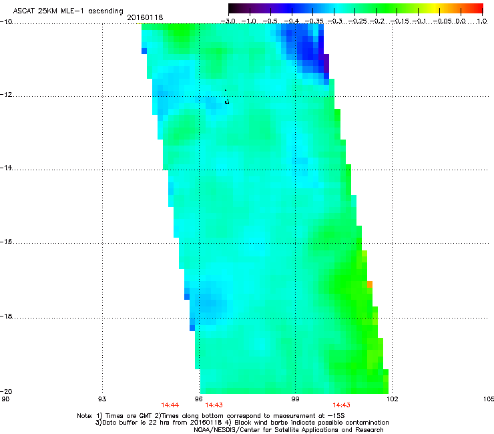Click the '-20' latitude axis label

coord(6,391)
